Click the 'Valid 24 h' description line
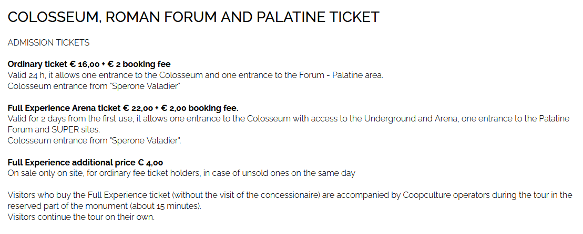This screenshot has width=583, height=234. 195,75
